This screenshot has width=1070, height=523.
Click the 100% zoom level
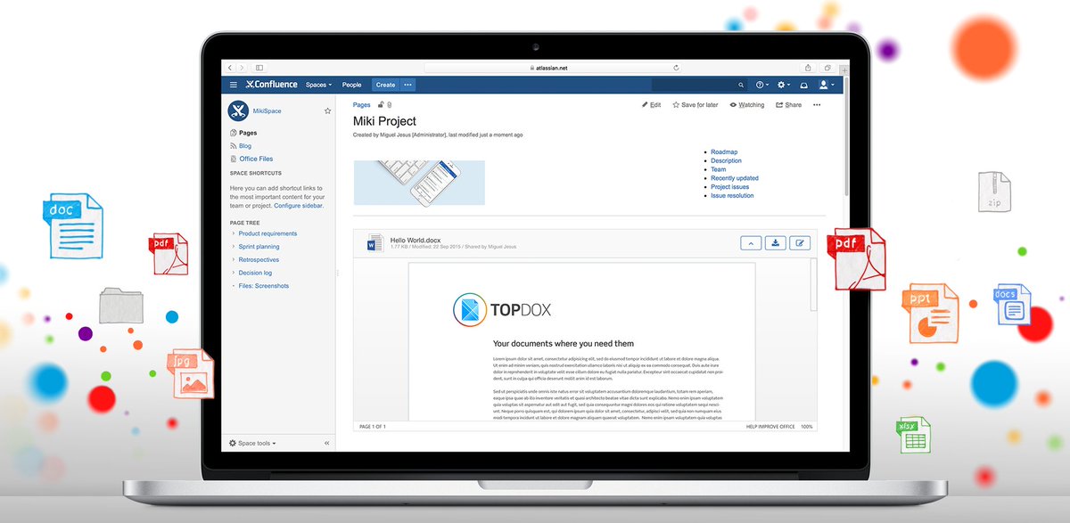click(x=807, y=427)
